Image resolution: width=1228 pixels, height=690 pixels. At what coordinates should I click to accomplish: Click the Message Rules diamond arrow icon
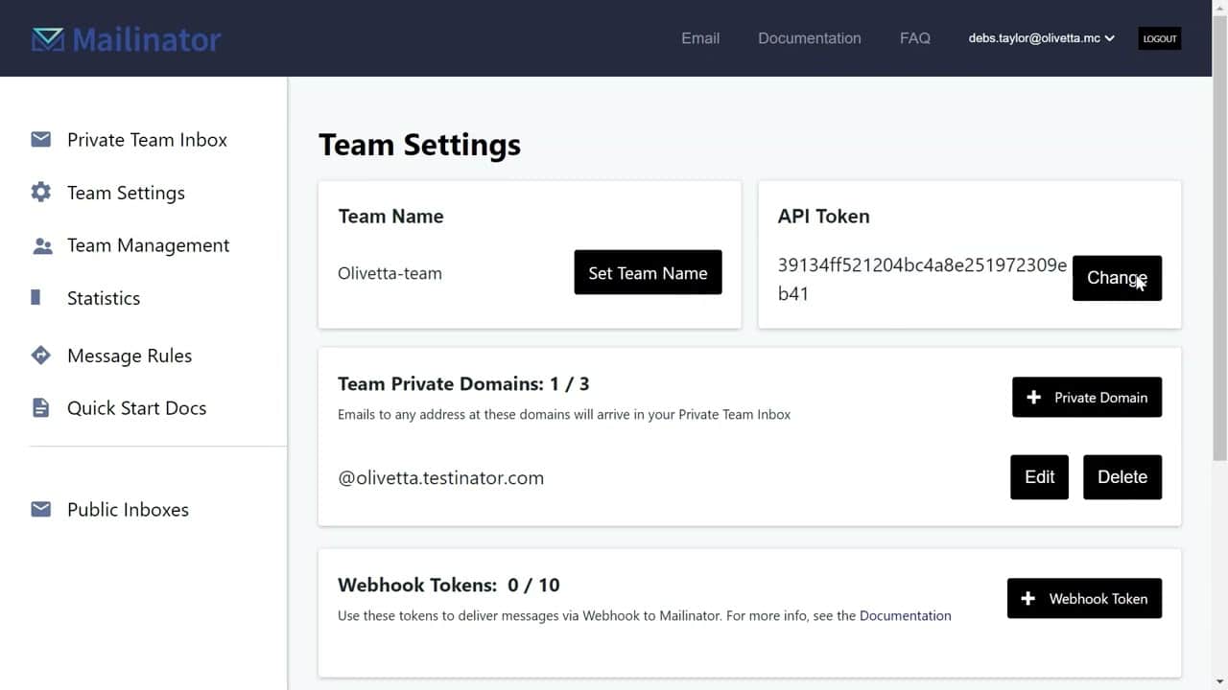[40, 356]
